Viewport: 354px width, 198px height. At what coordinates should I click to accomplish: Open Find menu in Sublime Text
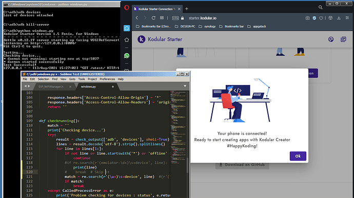tap(54, 79)
